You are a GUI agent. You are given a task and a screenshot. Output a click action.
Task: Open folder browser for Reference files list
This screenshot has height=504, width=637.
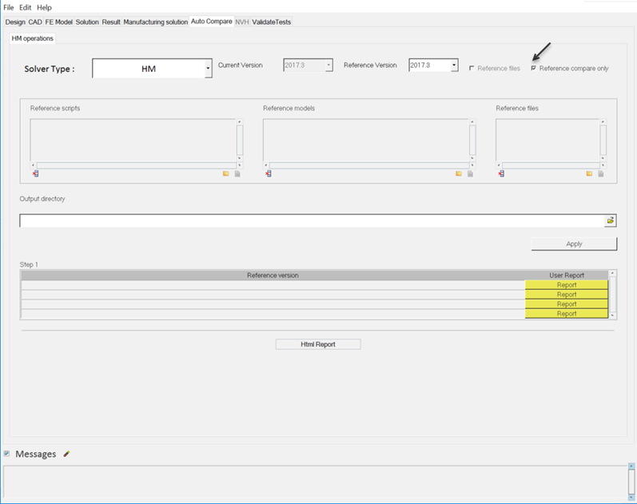(x=589, y=173)
